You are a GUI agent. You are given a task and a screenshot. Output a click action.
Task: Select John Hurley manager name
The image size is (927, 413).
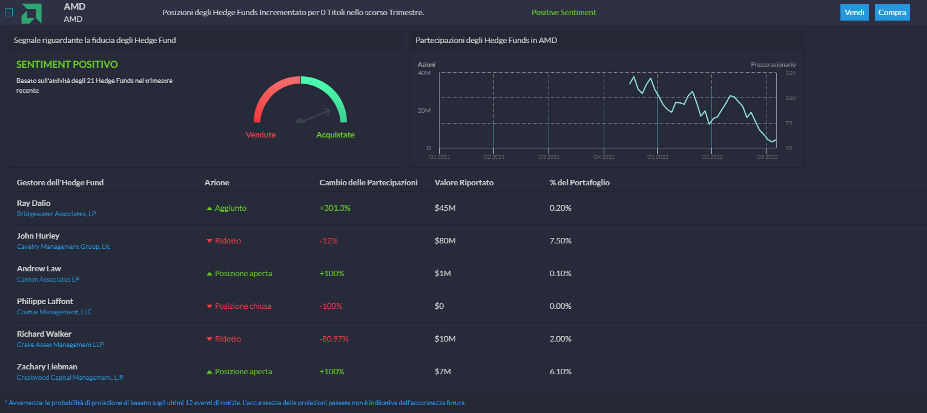[38, 236]
